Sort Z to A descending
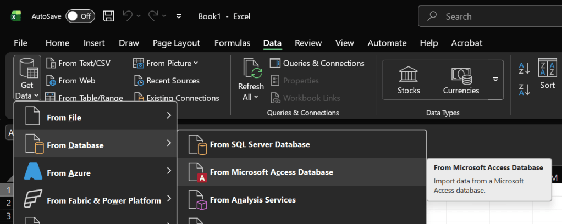Viewport: 562px width, 224px height. [525, 90]
